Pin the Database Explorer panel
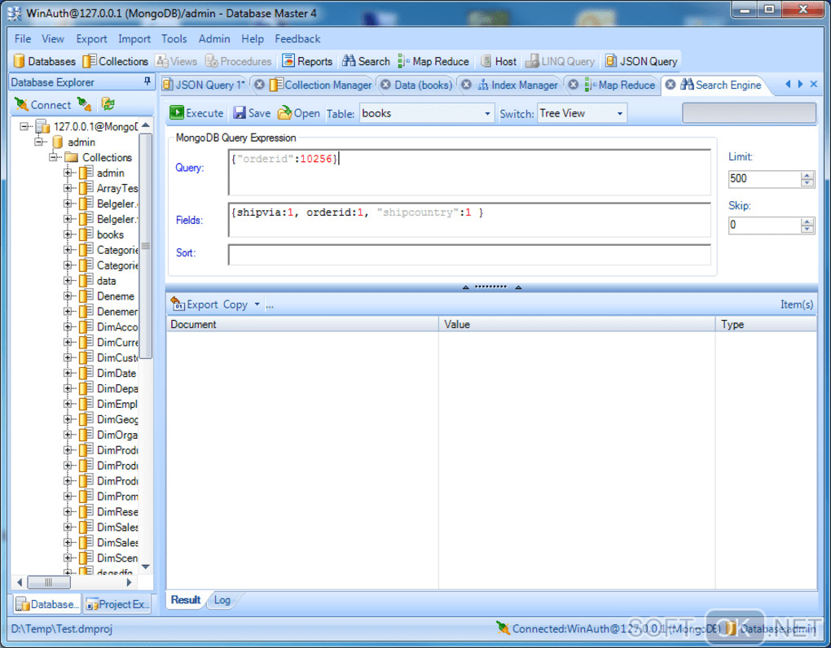This screenshot has width=831, height=648. pos(147,81)
